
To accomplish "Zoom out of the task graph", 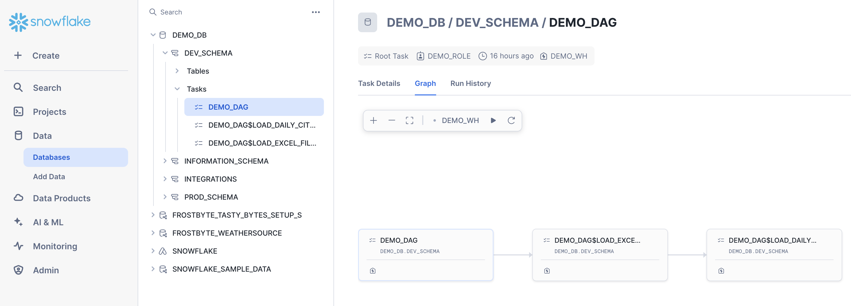I will click(391, 120).
